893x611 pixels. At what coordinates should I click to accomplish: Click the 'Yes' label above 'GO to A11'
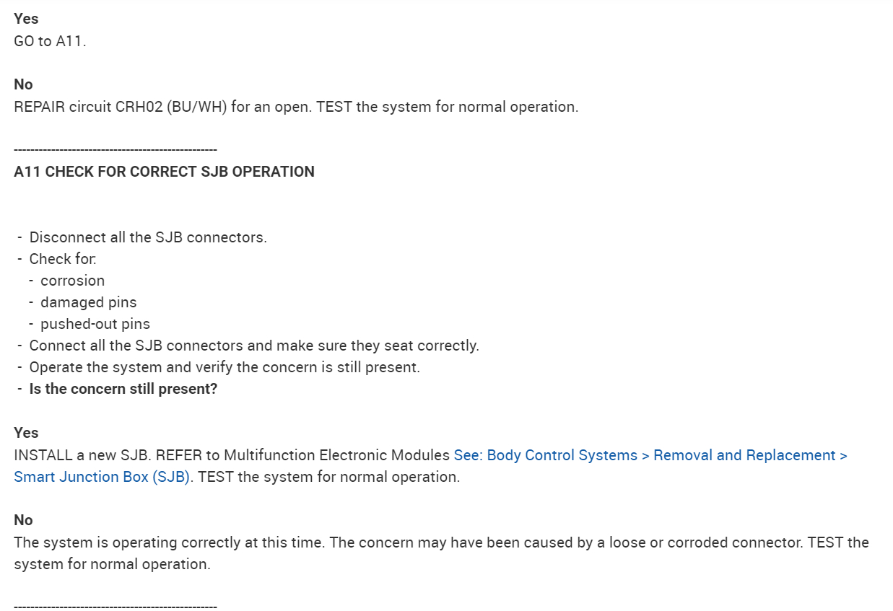tap(26, 19)
